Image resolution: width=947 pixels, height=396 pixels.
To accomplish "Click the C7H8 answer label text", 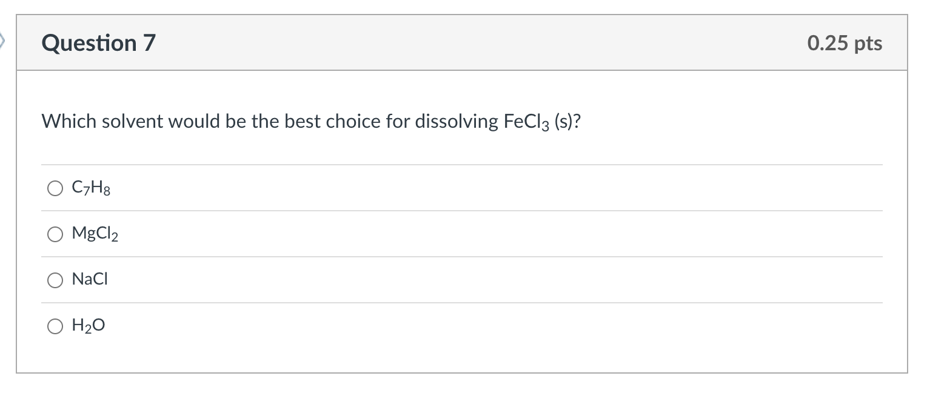I will [91, 190].
